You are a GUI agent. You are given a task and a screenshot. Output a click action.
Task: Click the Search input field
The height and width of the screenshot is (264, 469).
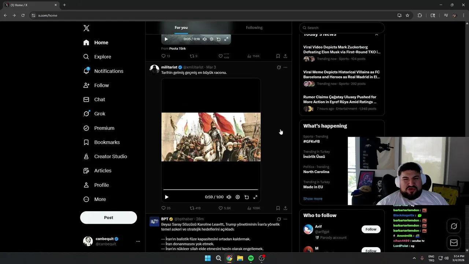[x=342, y=28]
